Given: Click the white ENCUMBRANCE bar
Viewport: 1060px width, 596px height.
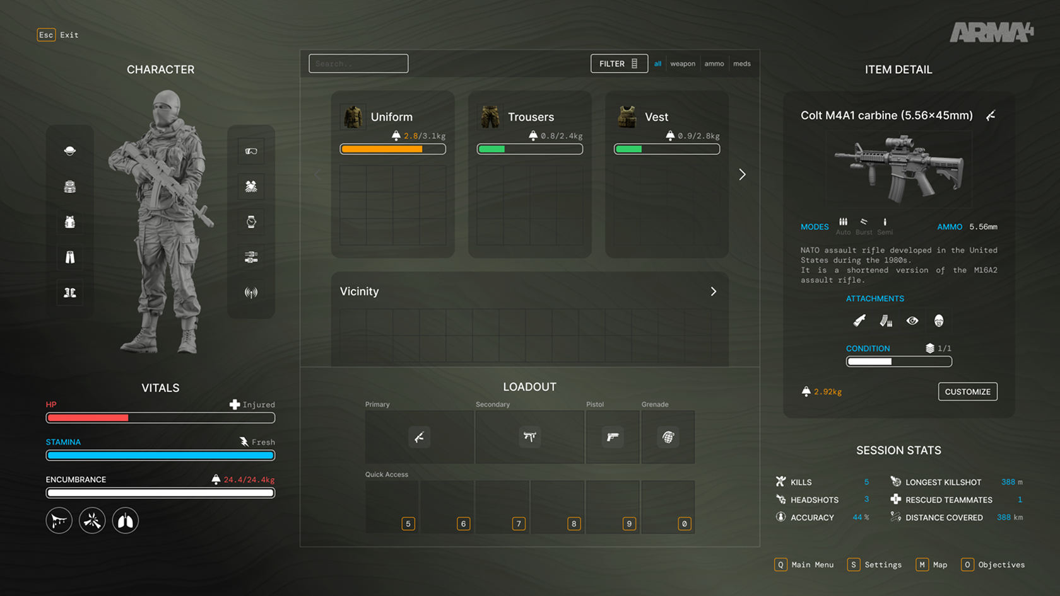Looking at the screenshot, I should [160, 493].
